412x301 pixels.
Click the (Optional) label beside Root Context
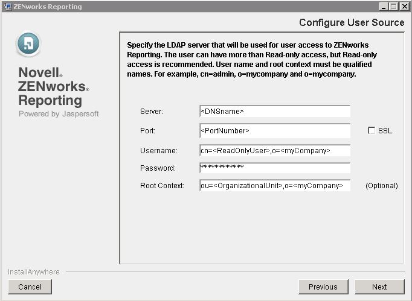click(x=381, y=186)
